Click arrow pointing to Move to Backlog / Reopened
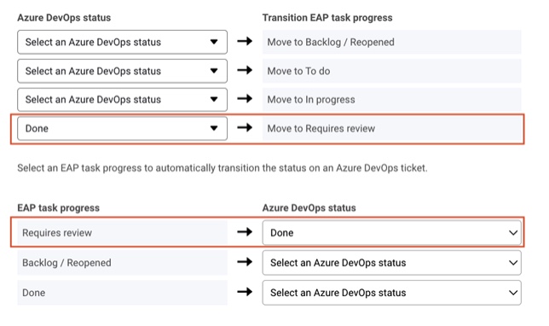Image resolution: width=549 pixels, height=326 pixels. click(245, 41)
